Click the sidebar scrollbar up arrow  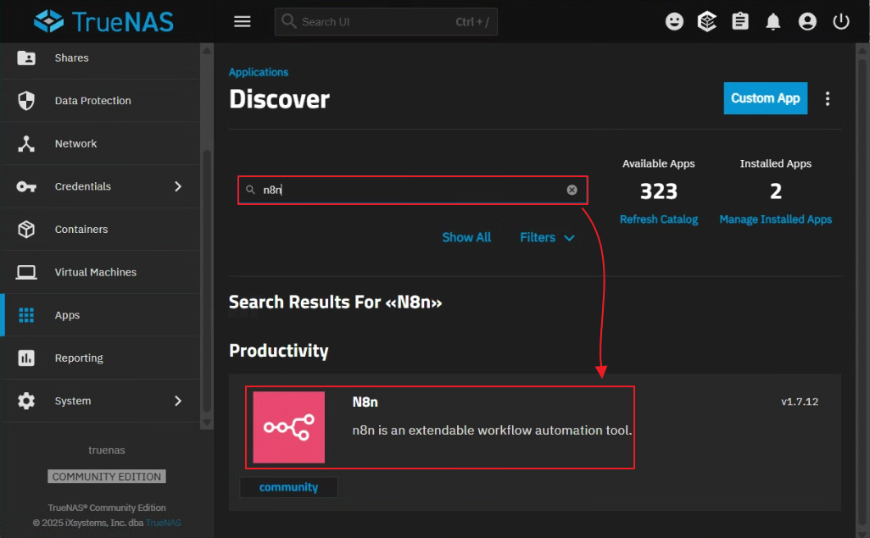(206, 51)
